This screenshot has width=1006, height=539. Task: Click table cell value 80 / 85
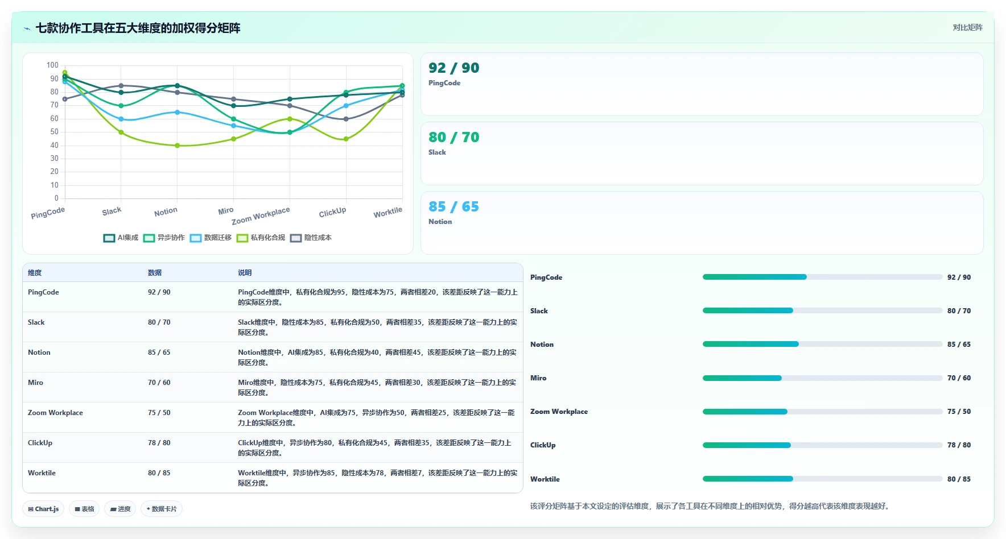point(159,473)
